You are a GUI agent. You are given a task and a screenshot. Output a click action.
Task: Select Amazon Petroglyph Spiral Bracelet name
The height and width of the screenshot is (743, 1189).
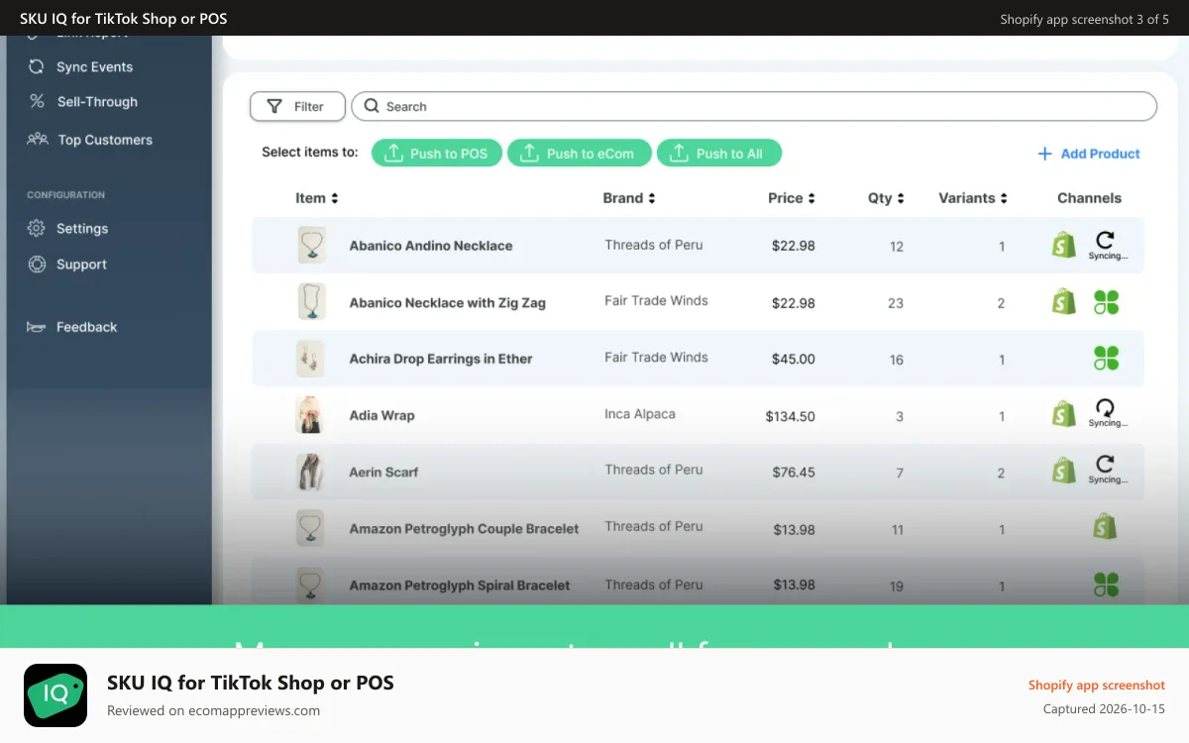[x=460, y=585]
